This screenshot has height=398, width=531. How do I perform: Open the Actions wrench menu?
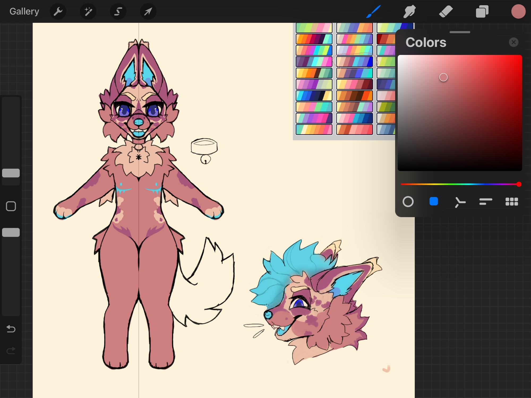click(x=58, y=11)
